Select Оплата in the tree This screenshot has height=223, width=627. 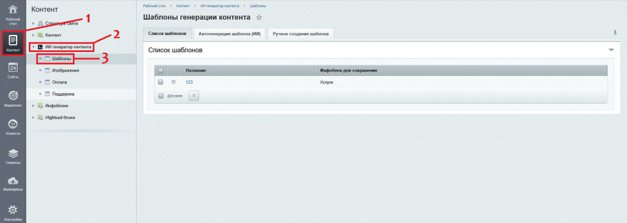click(59, 82)
